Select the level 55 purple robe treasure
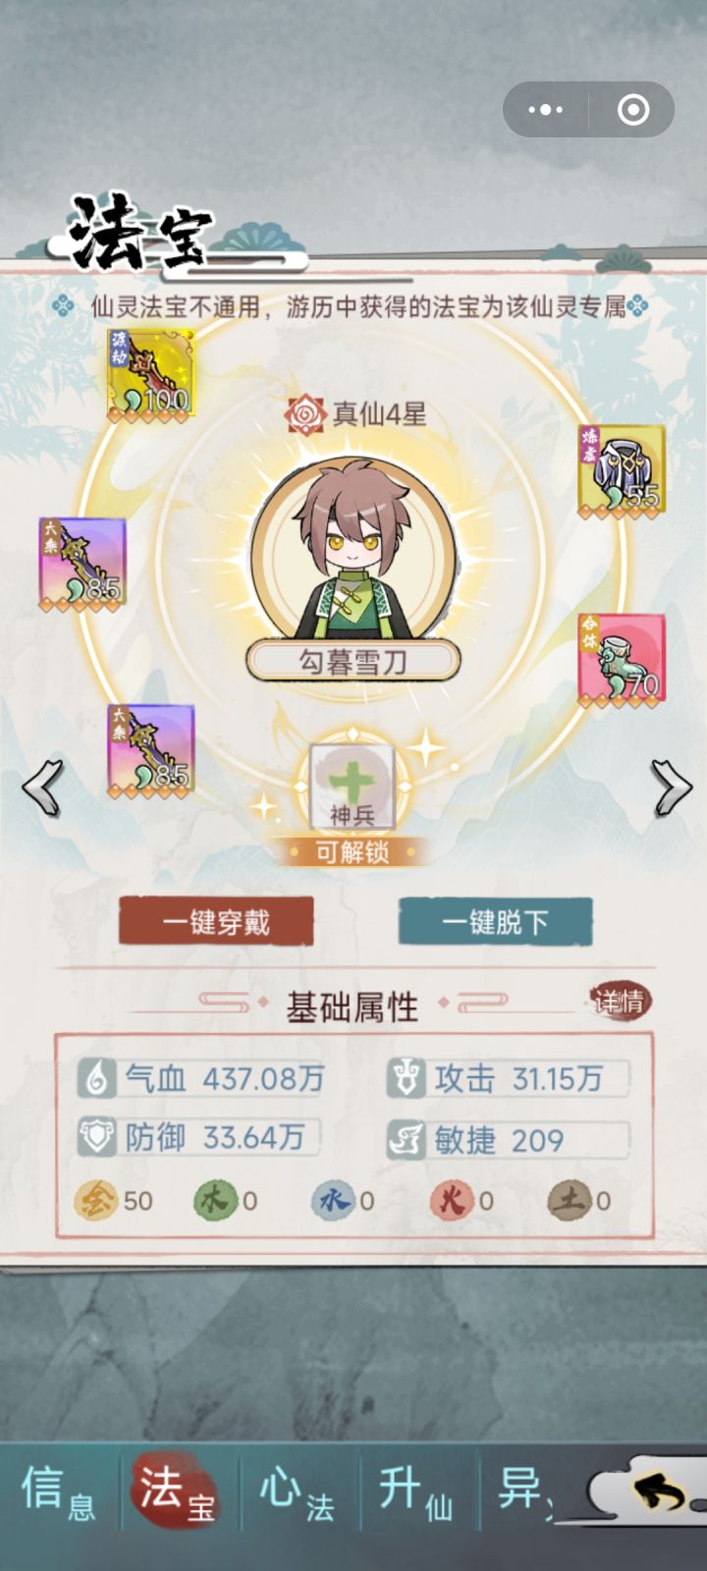The width and height of the screenshot is (707, 1571). pyautogui.click(x=621, y=471)
